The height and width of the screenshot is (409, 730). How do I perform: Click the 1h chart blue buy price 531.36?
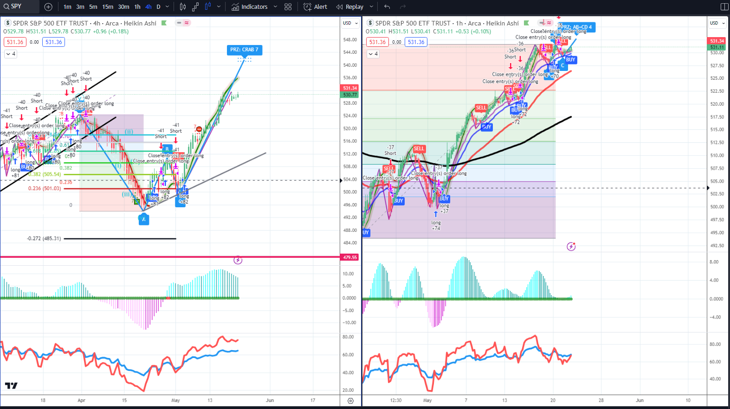coord(416,42)
